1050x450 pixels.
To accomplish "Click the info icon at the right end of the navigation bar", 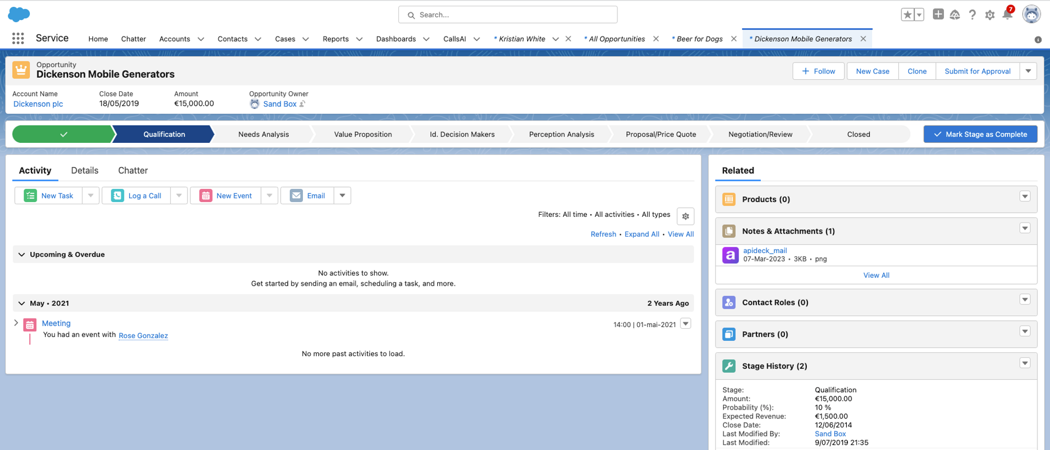I will tap(1038, 40).
